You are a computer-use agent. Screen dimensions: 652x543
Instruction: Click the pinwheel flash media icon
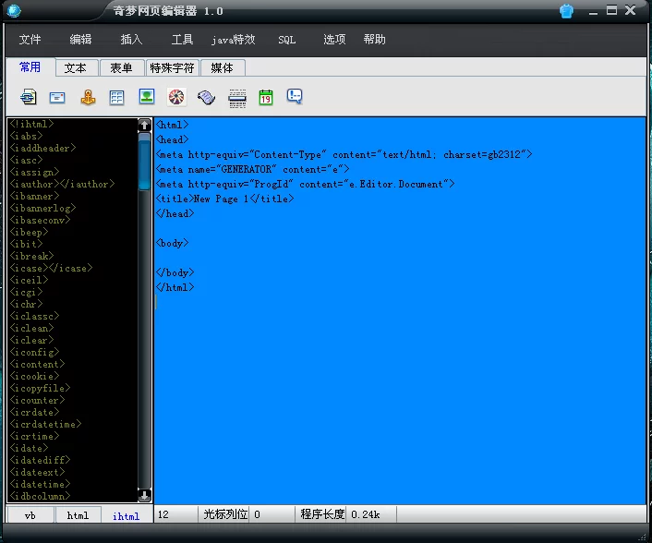tap(176, 97)
